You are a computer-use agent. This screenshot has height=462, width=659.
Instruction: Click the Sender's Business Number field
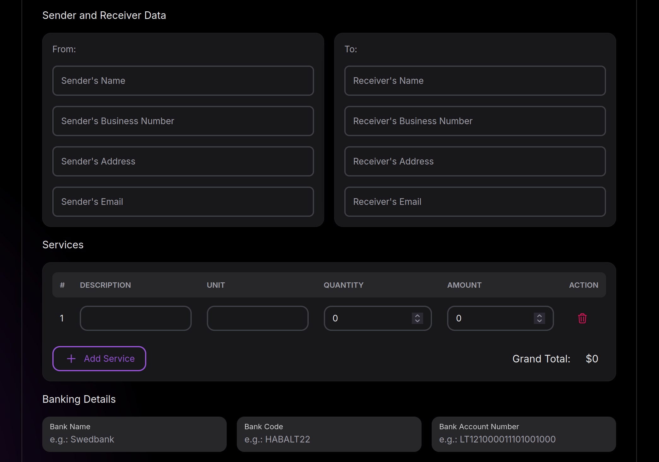click(183, 121)
